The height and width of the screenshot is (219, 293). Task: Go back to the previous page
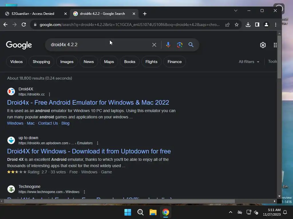coord(5,25)
